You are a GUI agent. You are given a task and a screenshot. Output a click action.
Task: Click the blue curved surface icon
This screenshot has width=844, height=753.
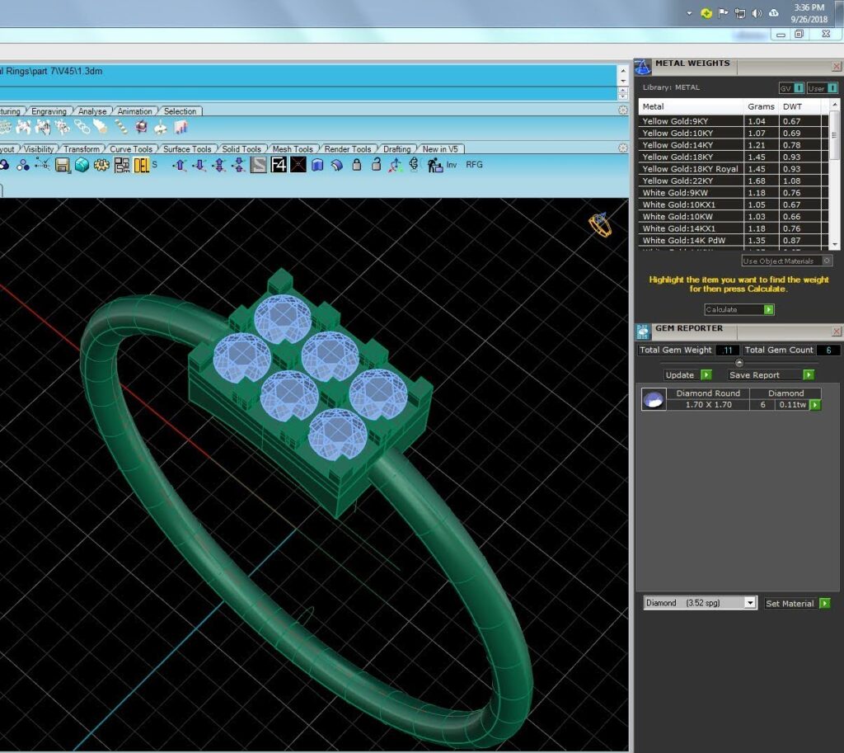pyautogui.click(x=337, y=165)
